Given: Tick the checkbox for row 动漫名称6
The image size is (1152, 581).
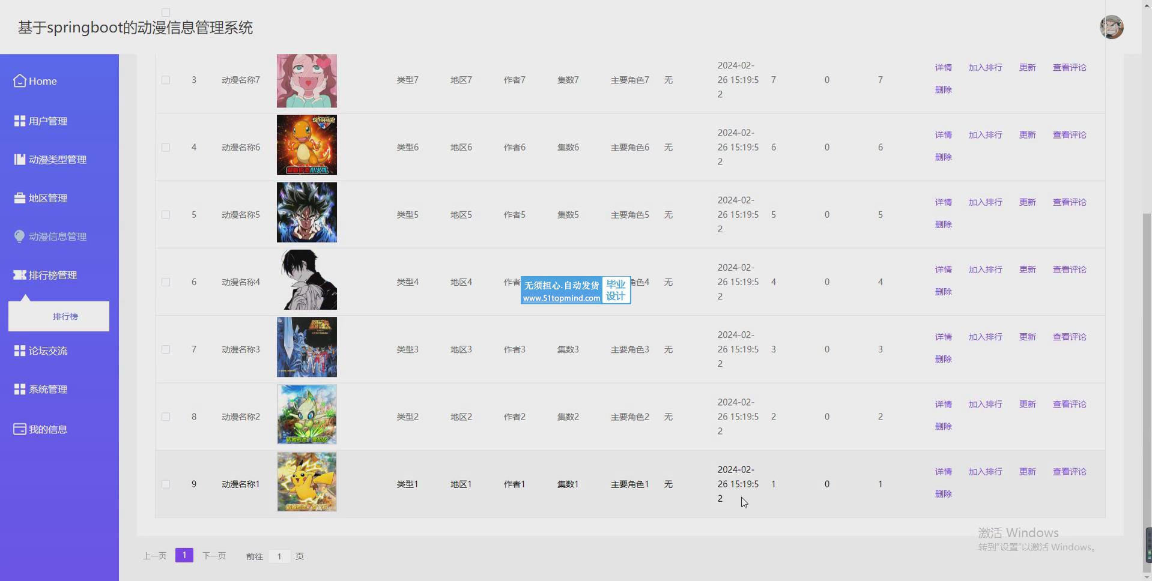Looking at the screenshot, I should point(166,147).
